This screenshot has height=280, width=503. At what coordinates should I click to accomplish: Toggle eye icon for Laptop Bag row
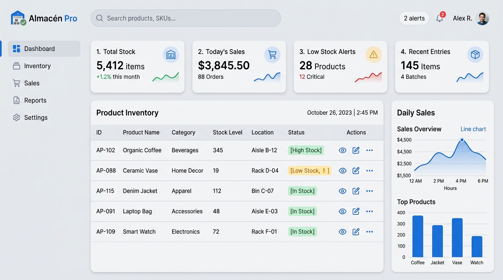(343, 211)
